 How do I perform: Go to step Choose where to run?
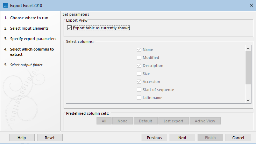tap(29, 18)
